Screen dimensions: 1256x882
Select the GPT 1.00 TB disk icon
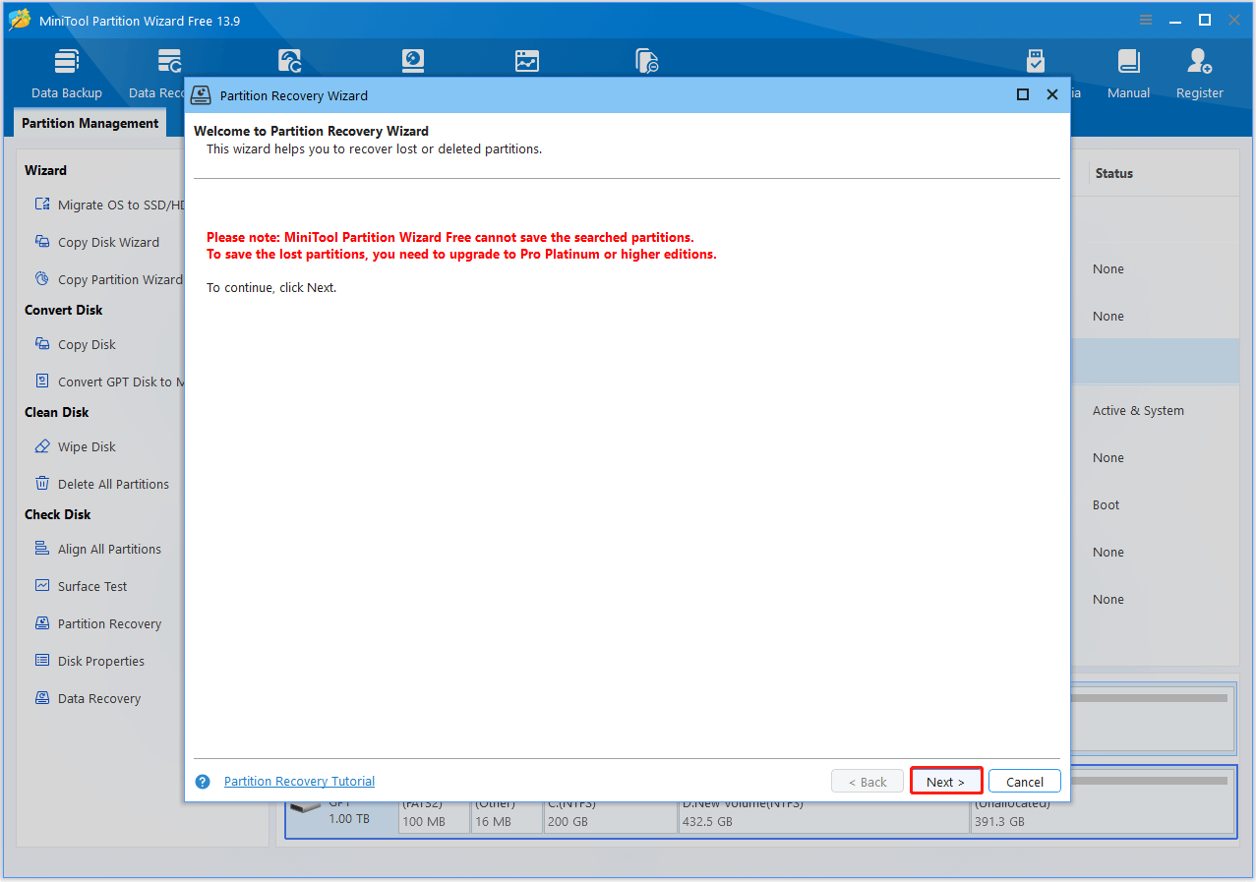click(306, 805)
